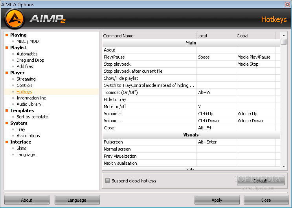Select the Normal screen row
The image size is (292, 208).
[191, 149]
